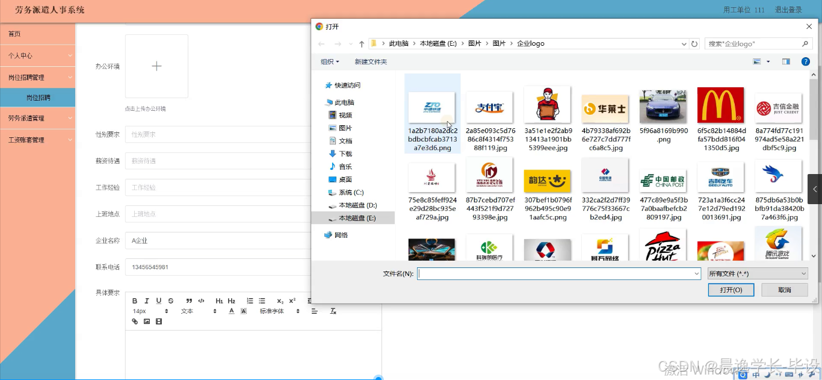Go to 首页 in the sidebar
This screenshot has height=380, width=822.
point(37,34)
